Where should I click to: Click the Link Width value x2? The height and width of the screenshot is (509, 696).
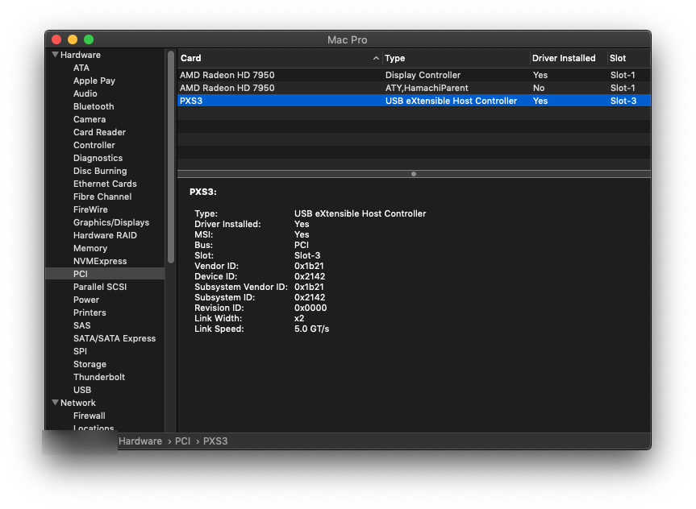click(x=299, y=318)
